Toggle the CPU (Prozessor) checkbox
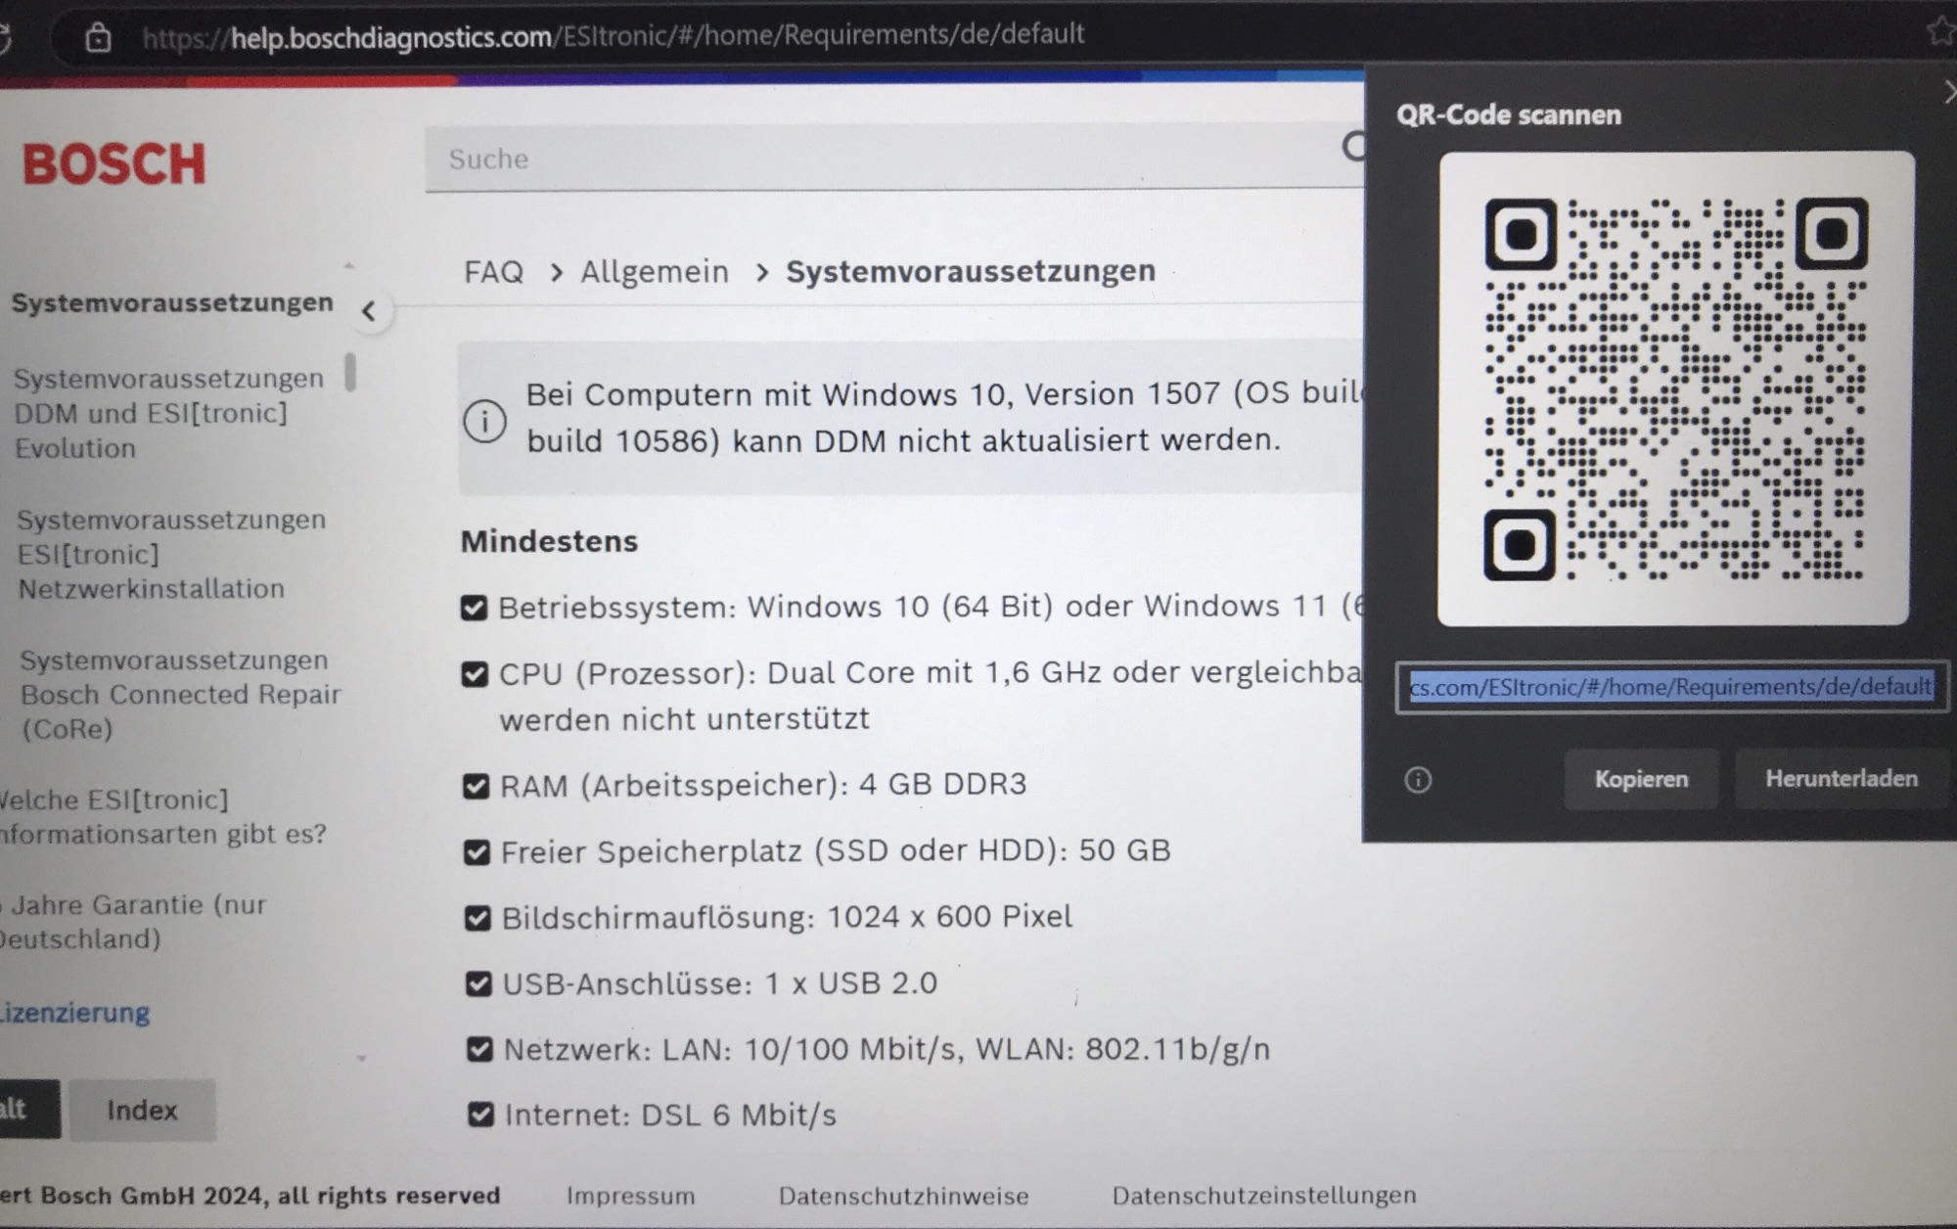1957x1229 pixels. pos(475,674)
